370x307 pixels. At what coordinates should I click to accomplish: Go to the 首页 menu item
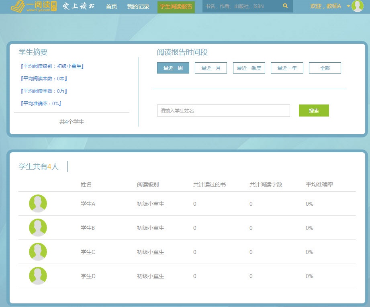[111, 6]
